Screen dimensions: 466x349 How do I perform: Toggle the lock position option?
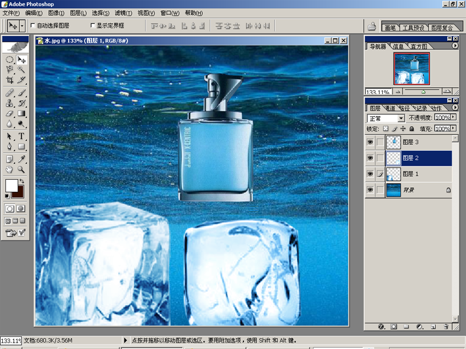[x=403, y=129]
